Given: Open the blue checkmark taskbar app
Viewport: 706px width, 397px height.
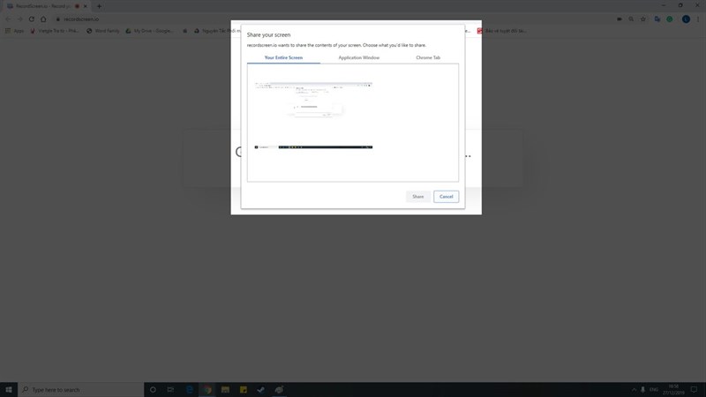Looking at the screenshot, I should point(260,390).
